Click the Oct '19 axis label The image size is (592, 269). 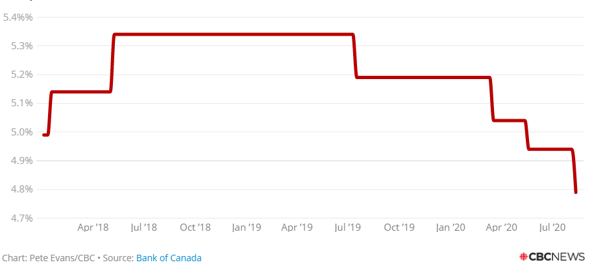pos(399,228)
